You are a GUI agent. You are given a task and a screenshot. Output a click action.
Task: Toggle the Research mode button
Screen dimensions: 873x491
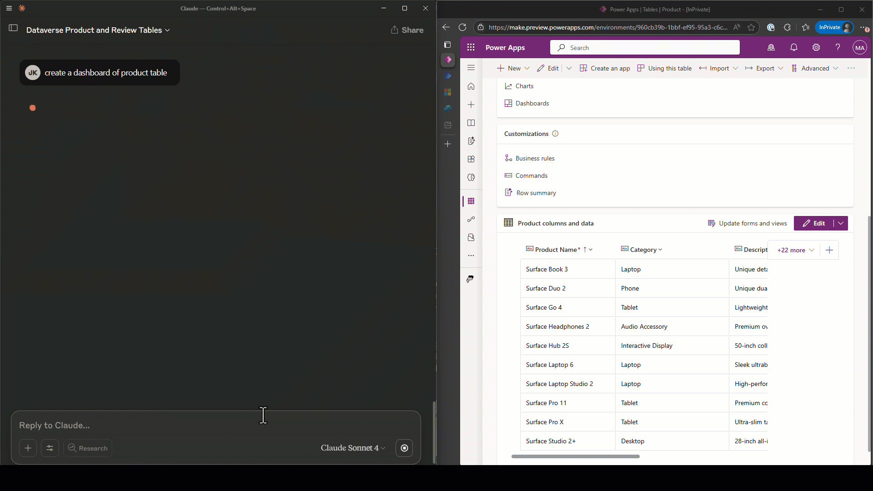tap(88, 448)
